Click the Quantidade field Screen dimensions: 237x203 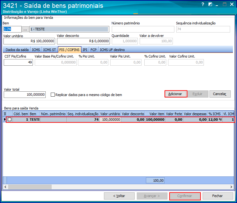pos(125,41)
